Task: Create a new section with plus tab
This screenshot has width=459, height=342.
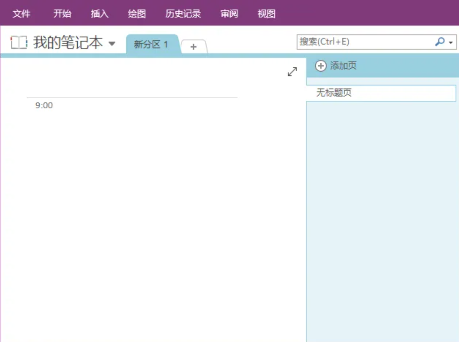Action: (x=194, y=46)
